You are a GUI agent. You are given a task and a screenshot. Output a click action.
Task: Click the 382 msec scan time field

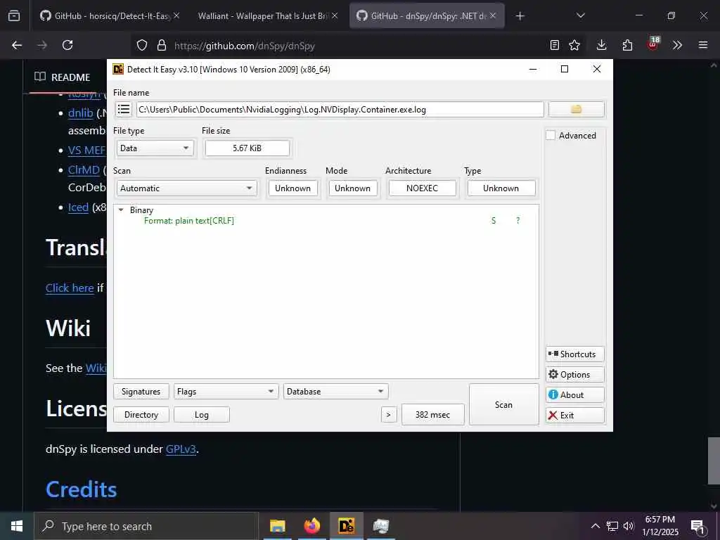coord(432,415)
